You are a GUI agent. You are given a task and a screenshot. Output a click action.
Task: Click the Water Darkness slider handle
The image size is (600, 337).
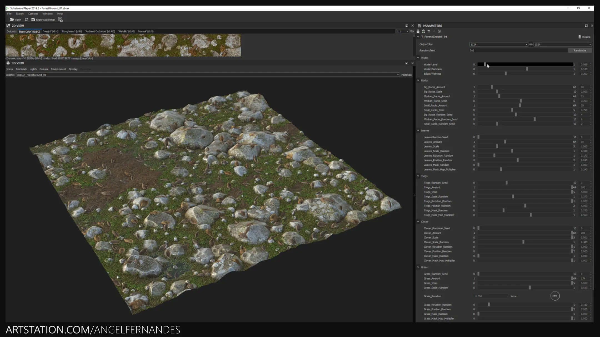(527, 69)
